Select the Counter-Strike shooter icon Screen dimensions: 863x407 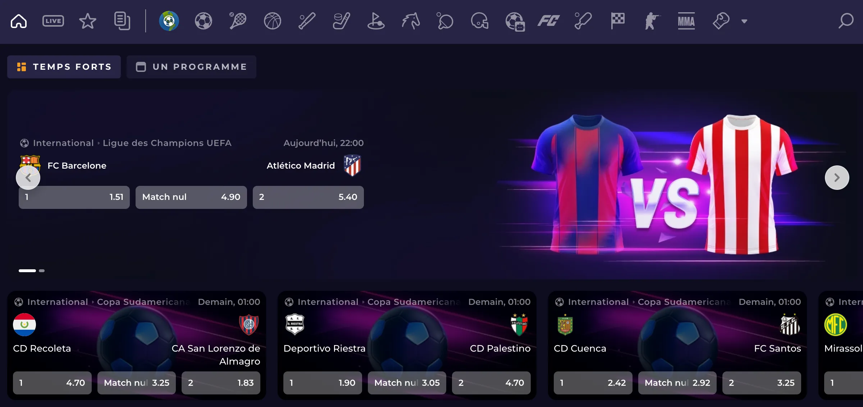(652, 21)
